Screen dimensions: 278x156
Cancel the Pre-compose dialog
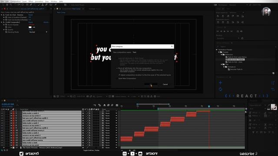165,84
